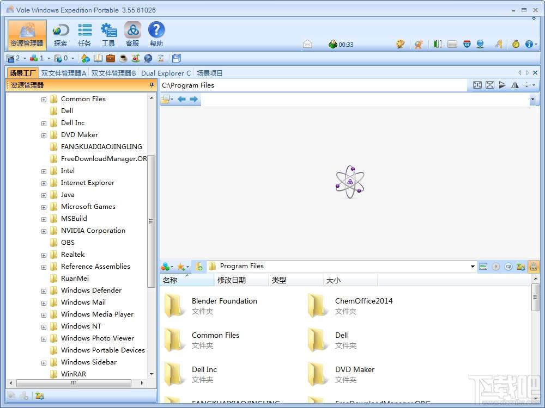
Task: Open the 帮助 (Help) question-mark button
Action: 156,35
